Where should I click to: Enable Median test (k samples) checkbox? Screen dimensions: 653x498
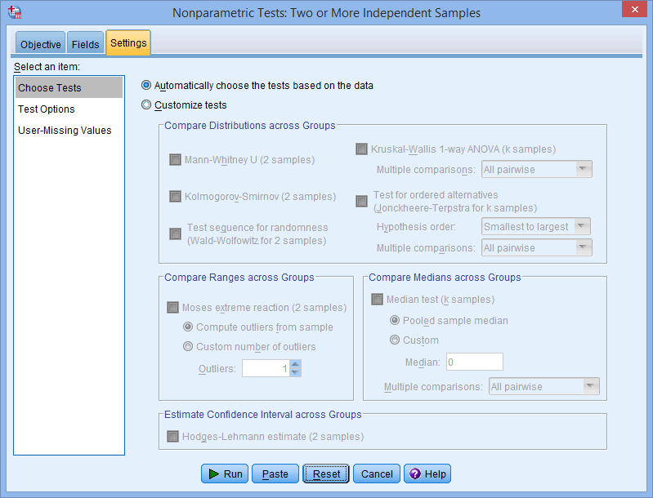tap(377, 299)
